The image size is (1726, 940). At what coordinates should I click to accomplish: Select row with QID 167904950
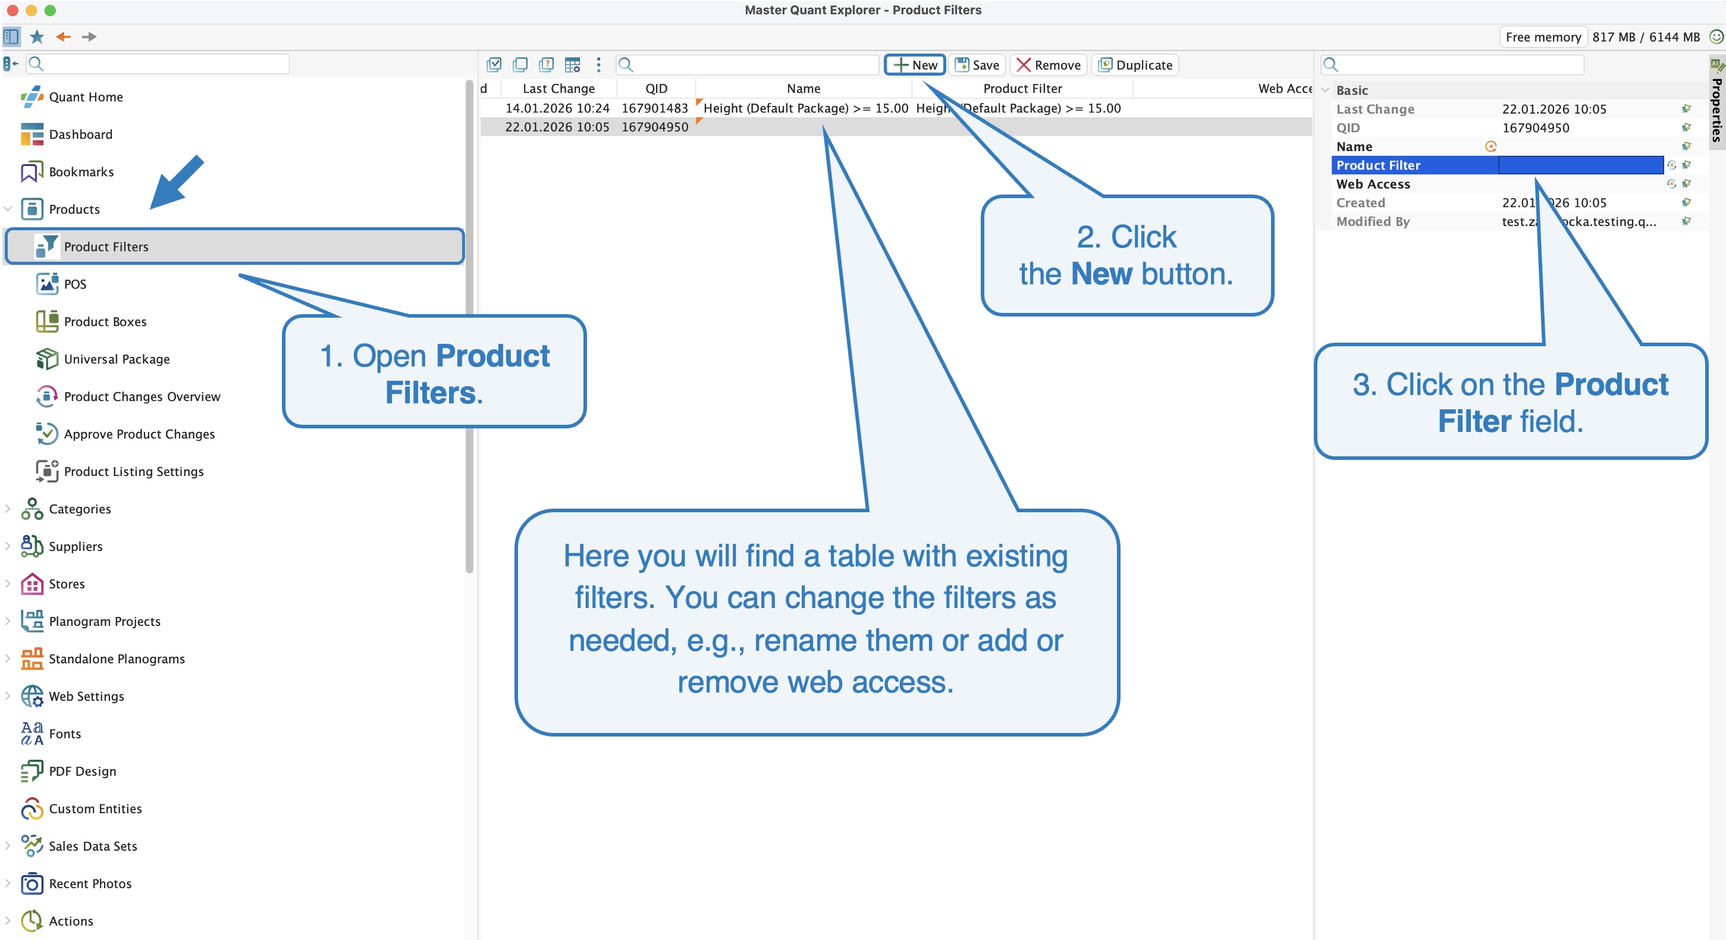click(896, 127)
